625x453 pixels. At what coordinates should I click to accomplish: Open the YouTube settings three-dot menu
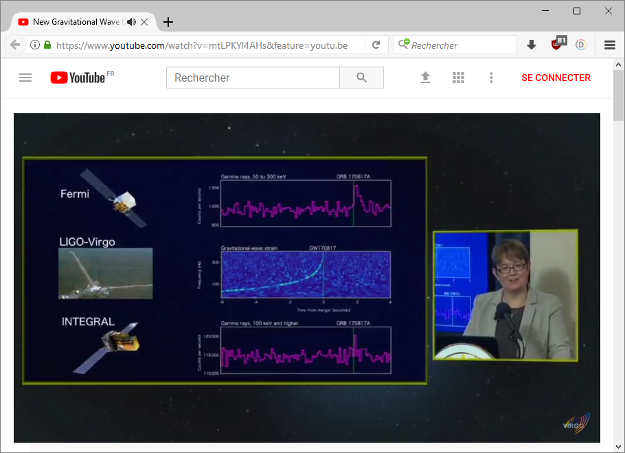click(x=491, y=78)
